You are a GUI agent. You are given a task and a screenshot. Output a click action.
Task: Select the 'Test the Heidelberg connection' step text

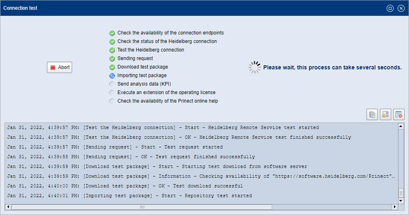coord(151,50)
